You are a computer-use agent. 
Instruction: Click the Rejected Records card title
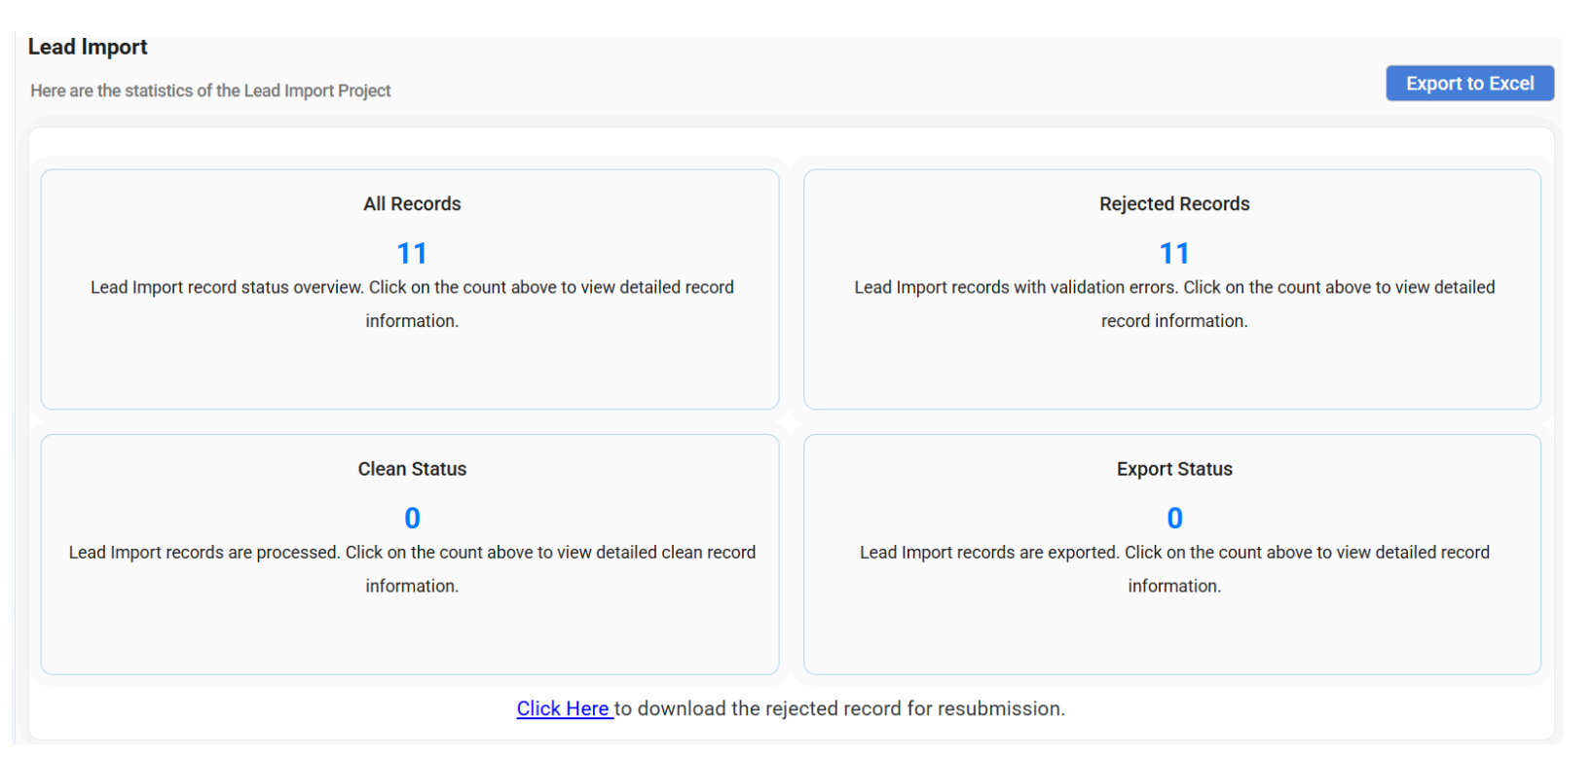click(1174, 204)
